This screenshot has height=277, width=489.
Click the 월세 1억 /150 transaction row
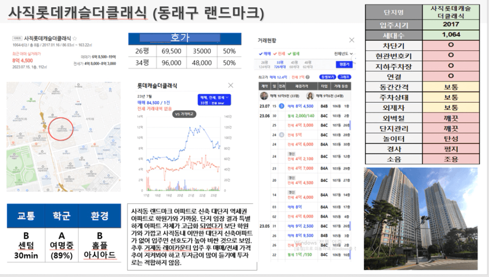[x=304, y=255]
